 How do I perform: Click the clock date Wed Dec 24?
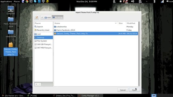86,1
